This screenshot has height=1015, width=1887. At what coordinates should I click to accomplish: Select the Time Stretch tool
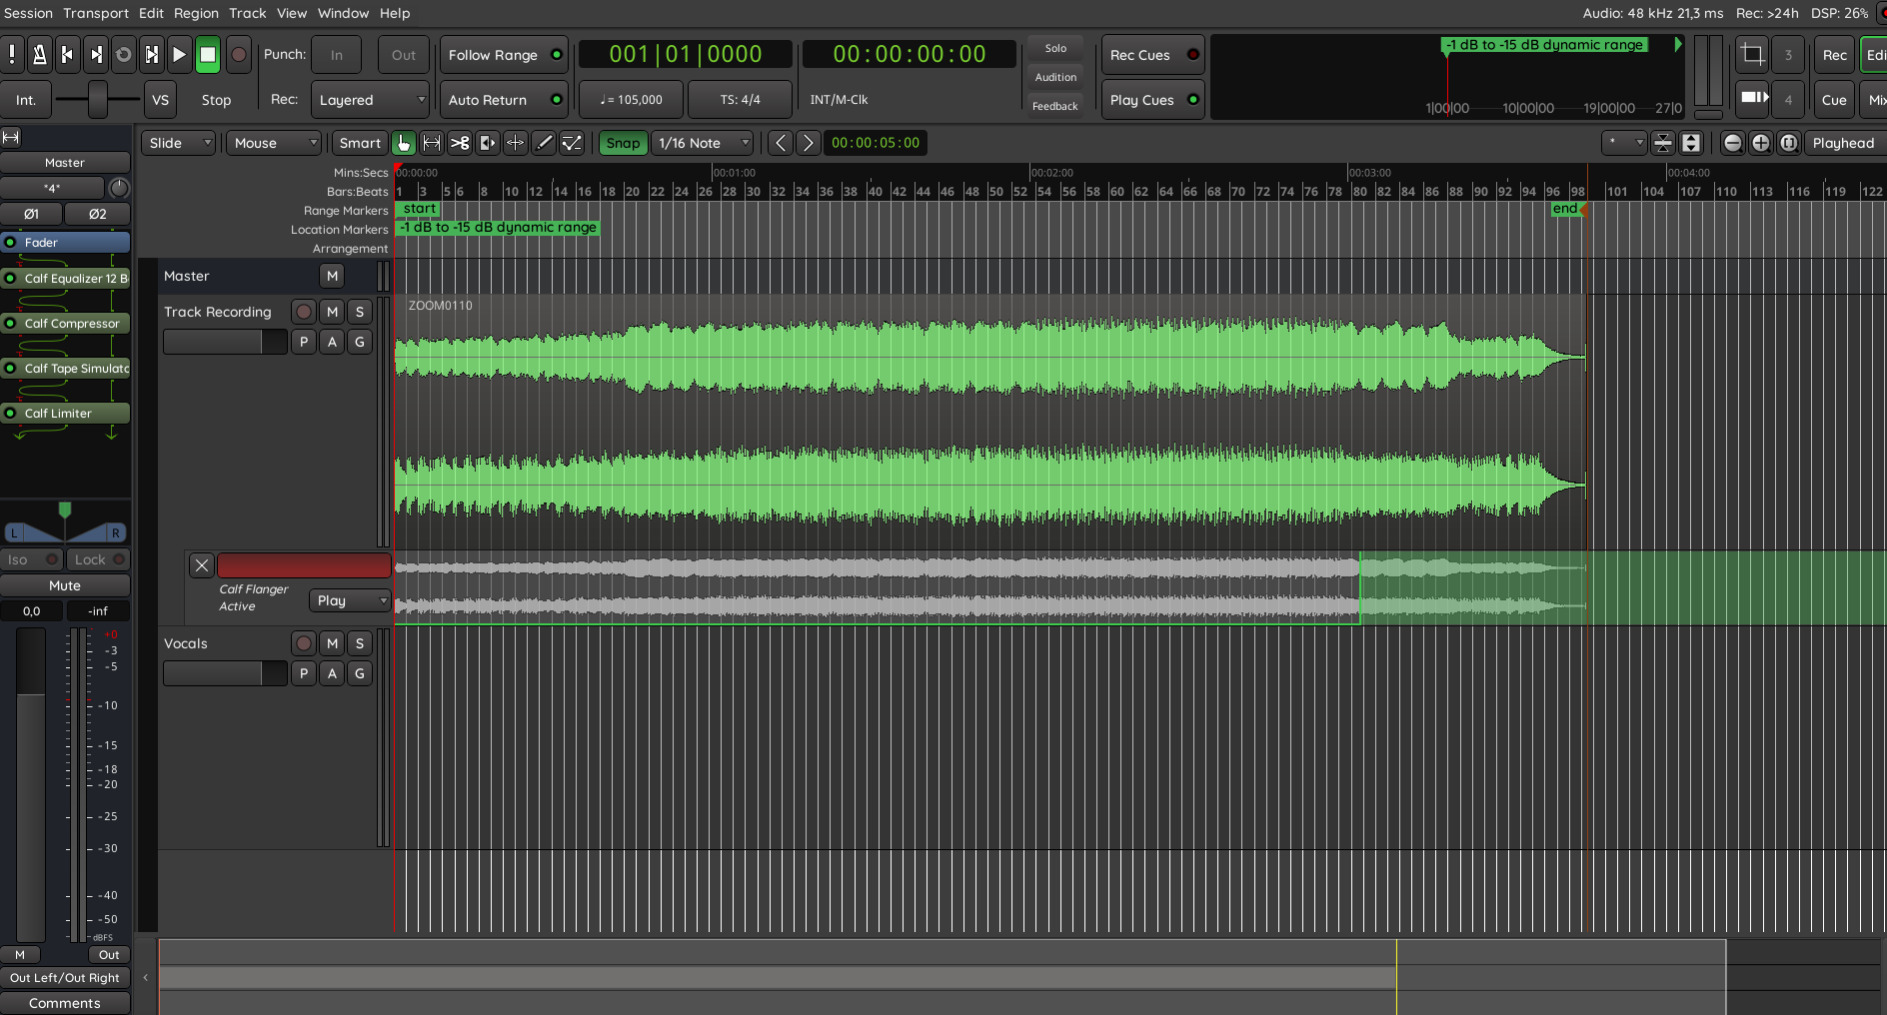(516, 143)
